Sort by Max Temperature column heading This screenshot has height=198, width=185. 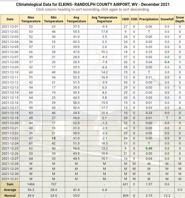point(31,19)
